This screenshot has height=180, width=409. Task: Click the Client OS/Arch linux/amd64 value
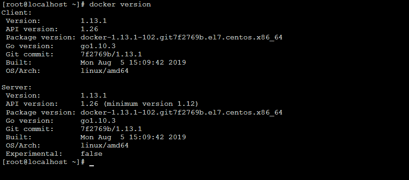104,71
